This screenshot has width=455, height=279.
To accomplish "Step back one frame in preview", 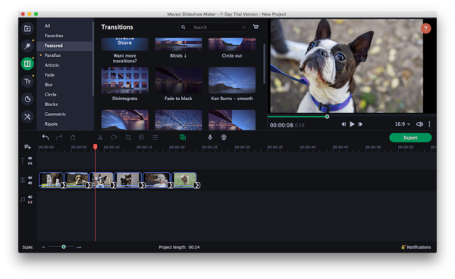I will pos(344,124).
